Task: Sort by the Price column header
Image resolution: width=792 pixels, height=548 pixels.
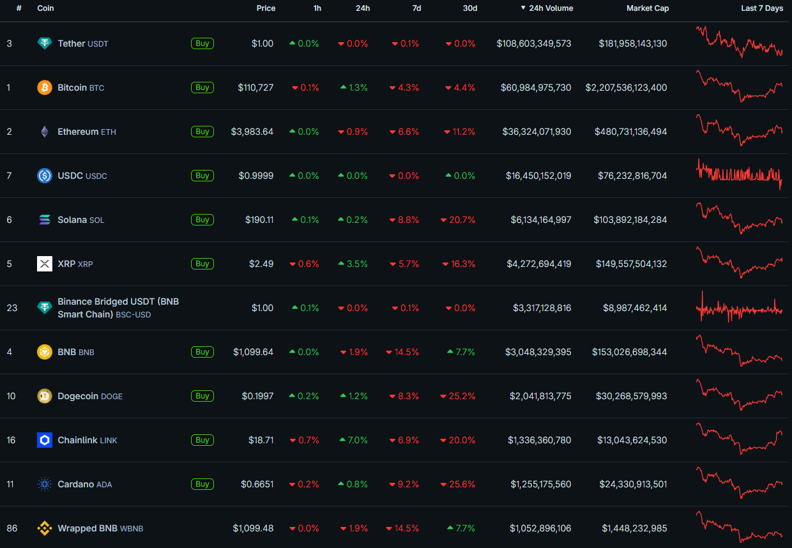Action: 266,8
